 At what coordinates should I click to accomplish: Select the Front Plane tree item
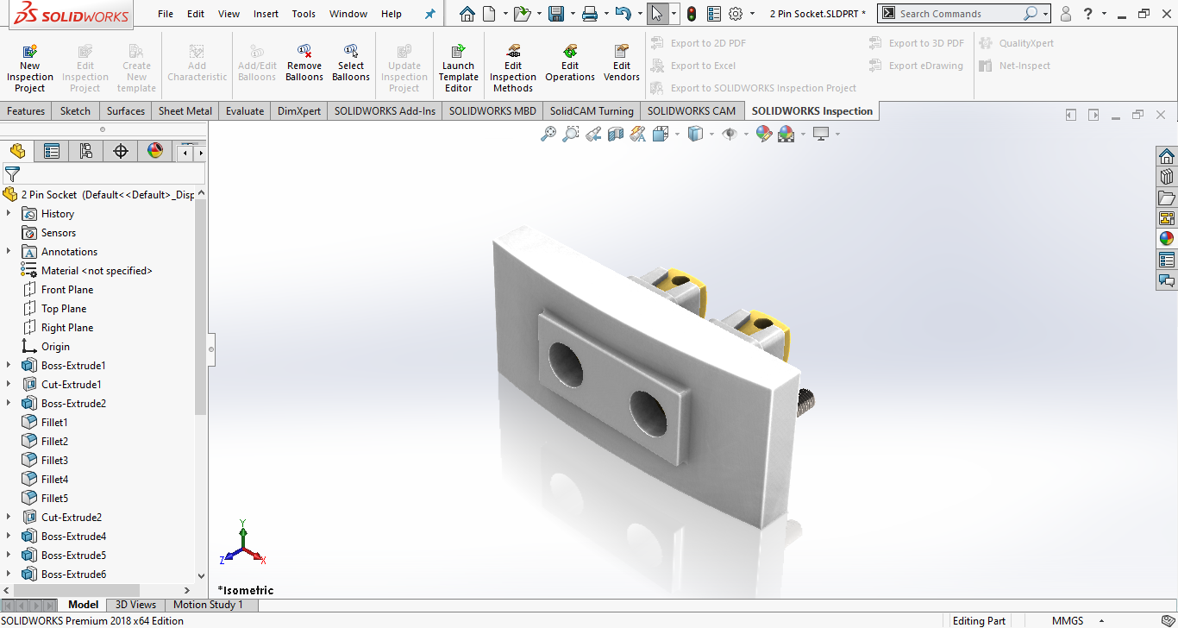[67, 290]
